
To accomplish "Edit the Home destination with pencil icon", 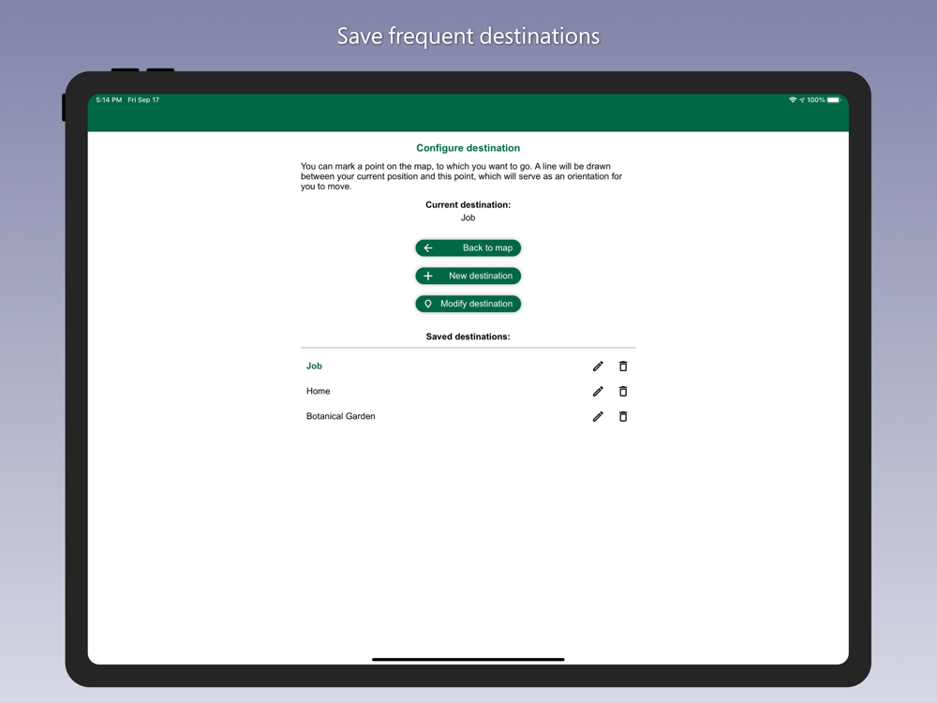I will point(598,392).
